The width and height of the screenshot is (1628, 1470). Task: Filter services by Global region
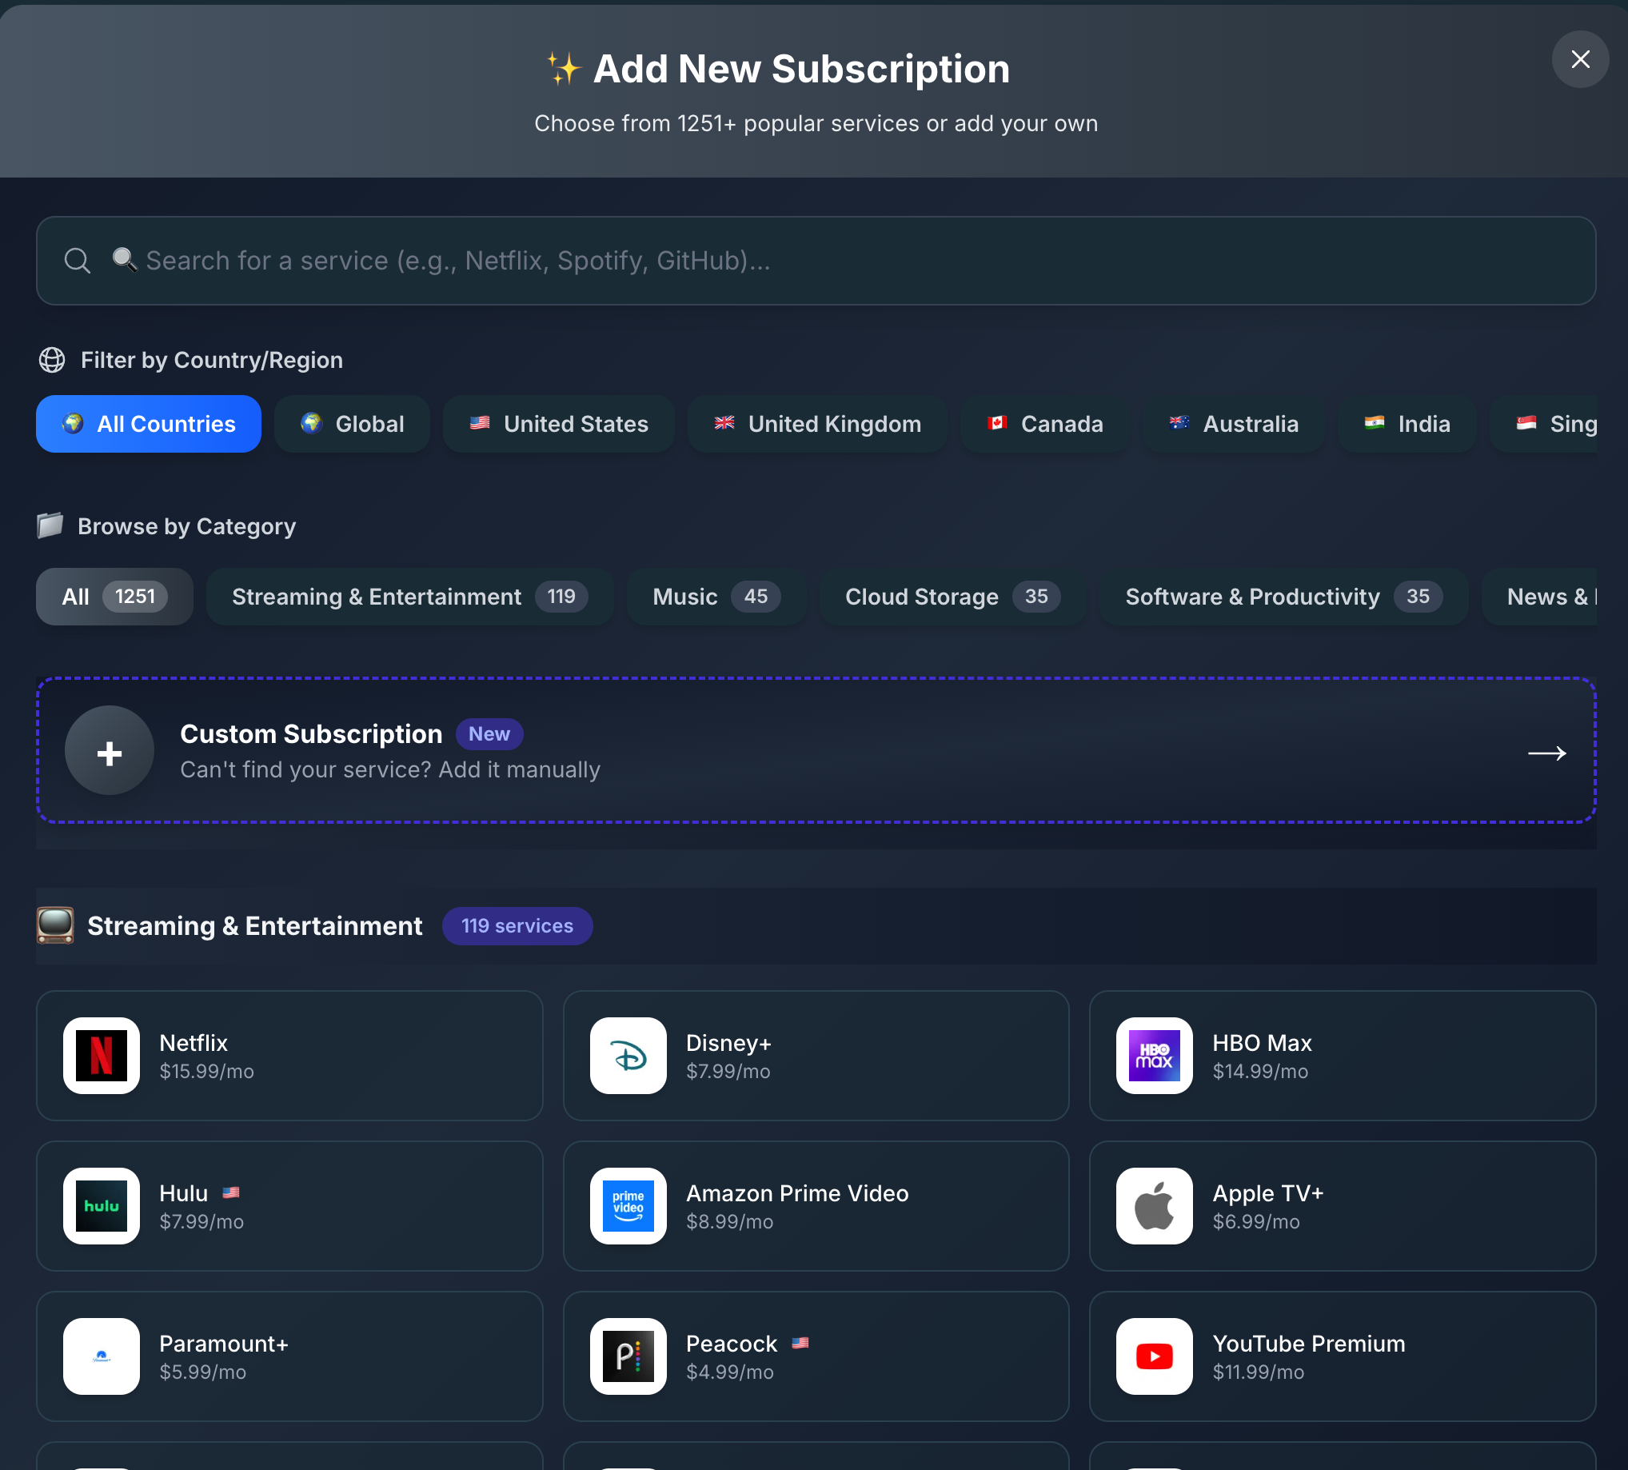click(x=352, y=423)
